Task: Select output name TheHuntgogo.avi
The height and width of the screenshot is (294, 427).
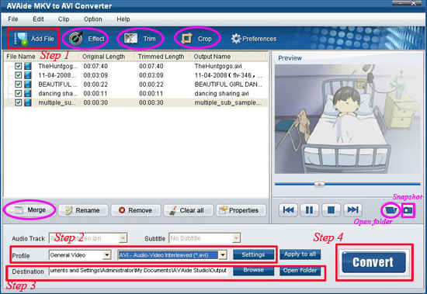Action: (x=218, y=66)
